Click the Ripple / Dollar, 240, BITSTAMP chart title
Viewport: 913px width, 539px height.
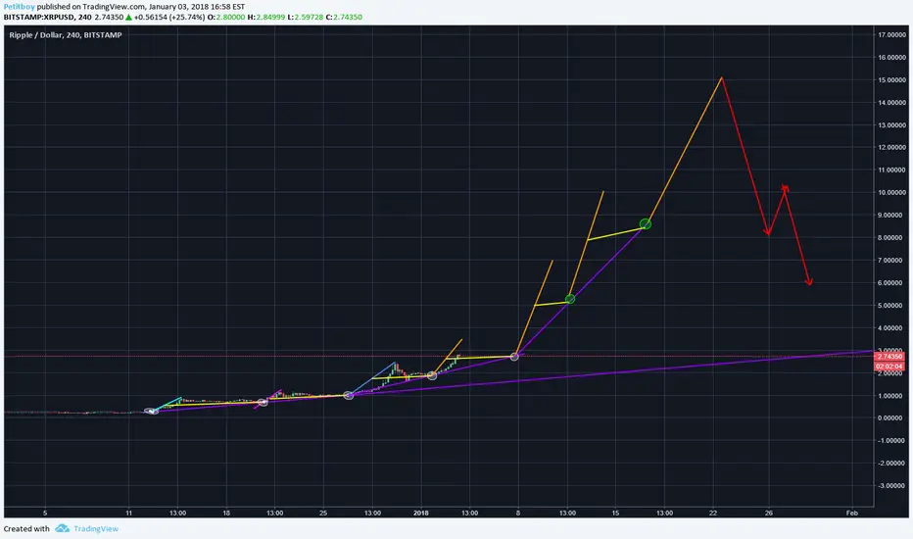click(x=66, y=35)
